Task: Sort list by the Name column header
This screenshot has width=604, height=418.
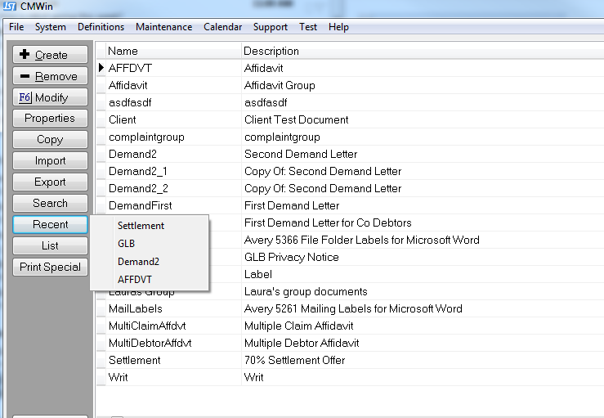Action: pyautogui.click(x=123, y=51)
